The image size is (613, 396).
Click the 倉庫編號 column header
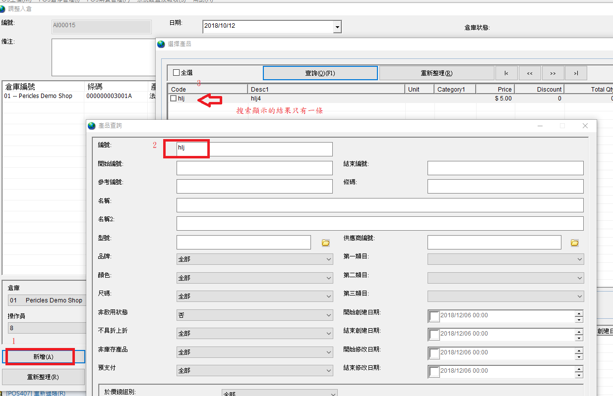[44, 87]
